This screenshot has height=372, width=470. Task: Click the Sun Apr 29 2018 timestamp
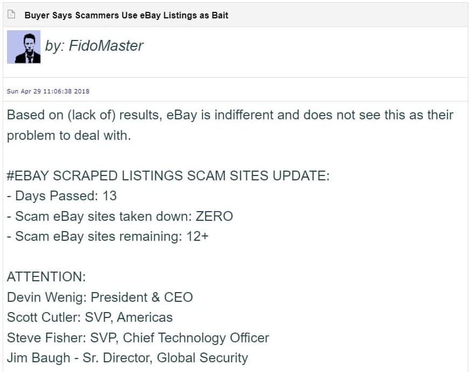coord(48,91)
